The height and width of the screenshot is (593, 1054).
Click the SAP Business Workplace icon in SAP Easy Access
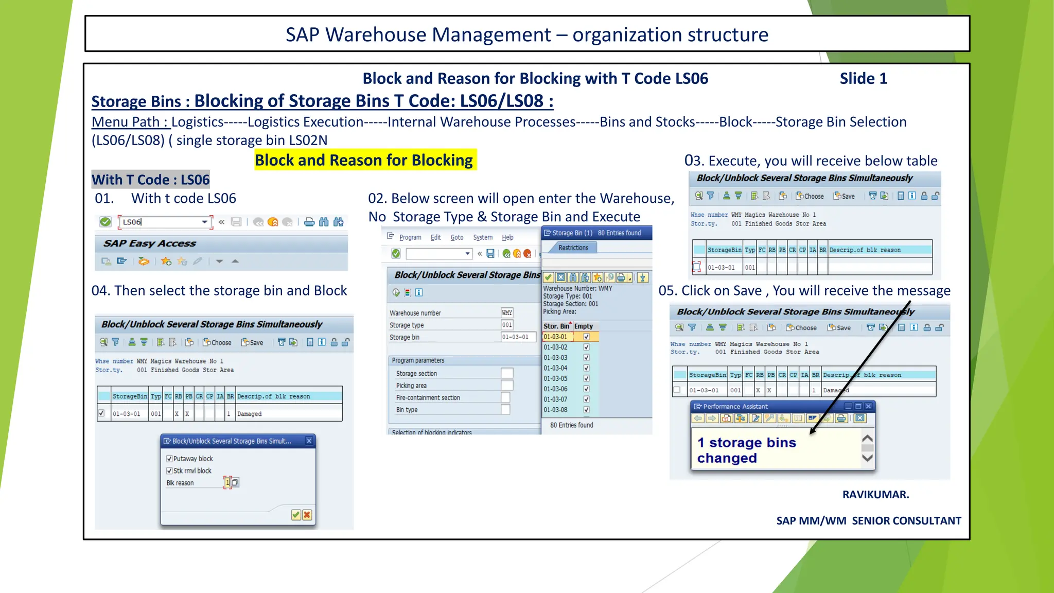(x=144, y=261)
